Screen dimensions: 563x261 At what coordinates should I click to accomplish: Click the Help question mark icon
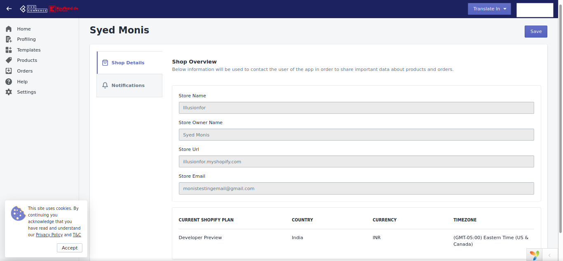(x=9, y=82)
